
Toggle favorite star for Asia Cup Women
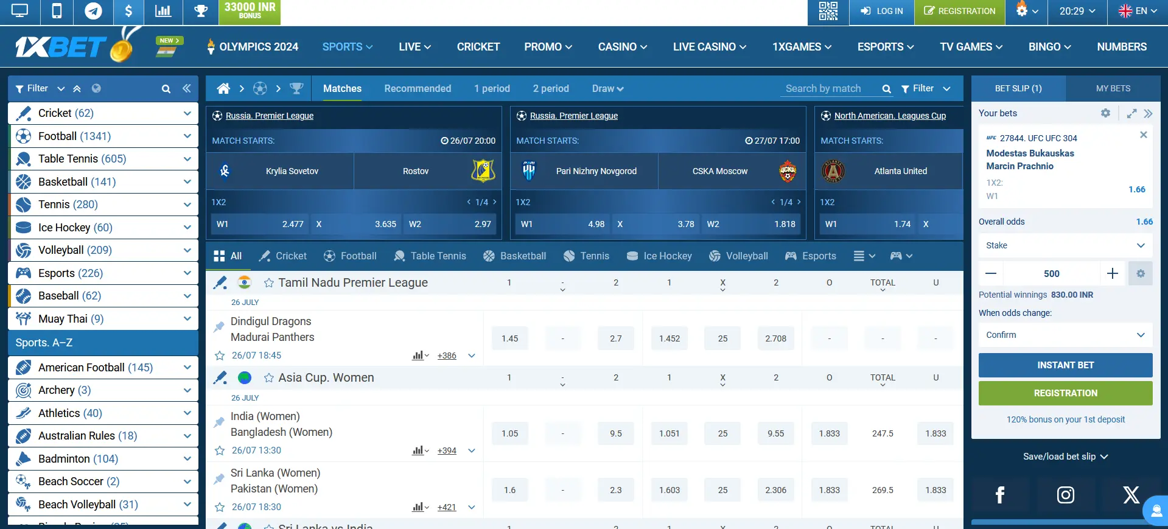pyautogui.click(x=268, y=378)
